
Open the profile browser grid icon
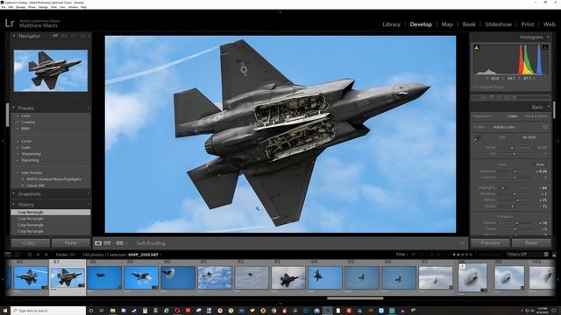[x=545, y=127]
